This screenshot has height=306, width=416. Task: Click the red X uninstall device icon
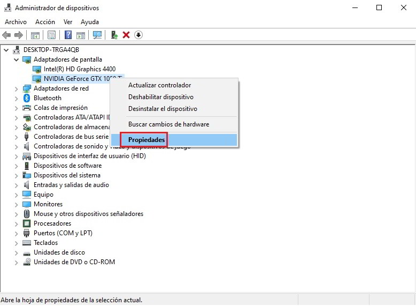(126, 35)
